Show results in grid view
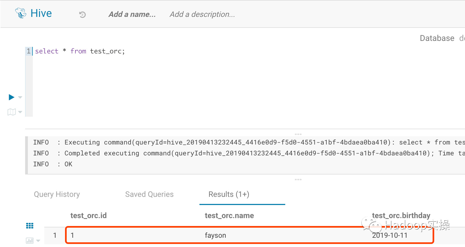This screenshot has height=247, width=465. (x=30, y=225)
